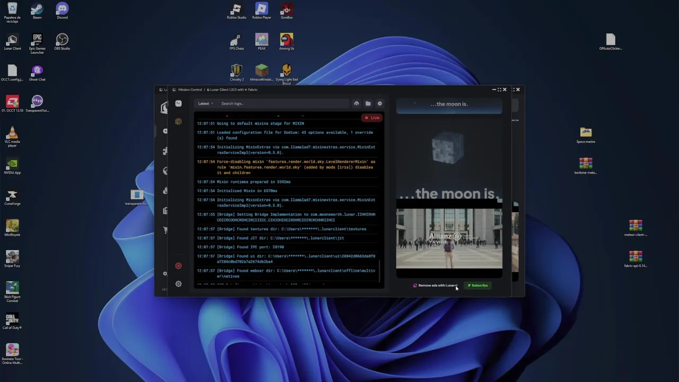Click the red kill-game X icon
This screenshot has height=382, width=679.
[178, 266]
